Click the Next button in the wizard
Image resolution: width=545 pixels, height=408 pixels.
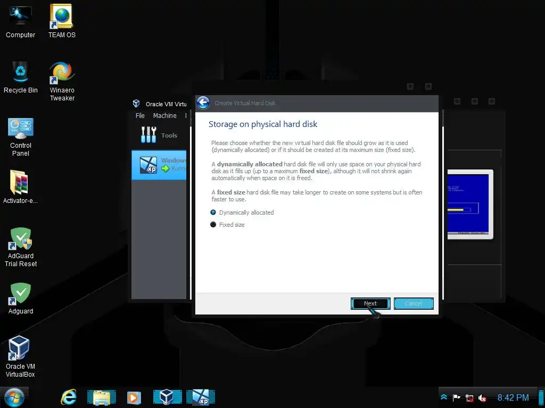tap(370, 303)
